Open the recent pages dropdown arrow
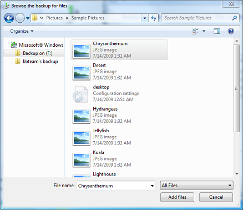Viewport: 243px width, 210px height. [x=28, y=18]
